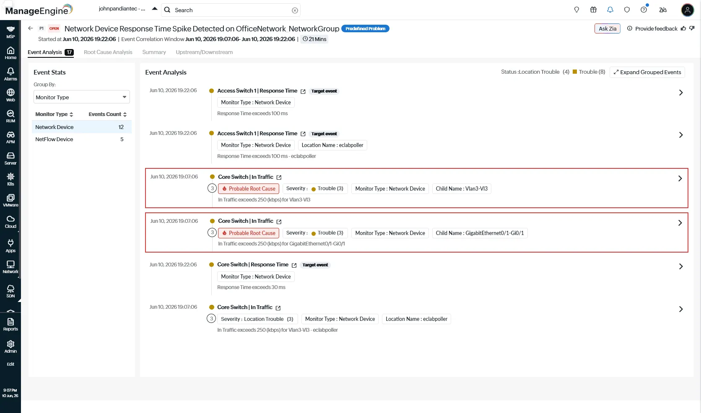Expand the Vlan3-Vl3 Core Switch event chevron
701x413 pixels.
[680, 178]
